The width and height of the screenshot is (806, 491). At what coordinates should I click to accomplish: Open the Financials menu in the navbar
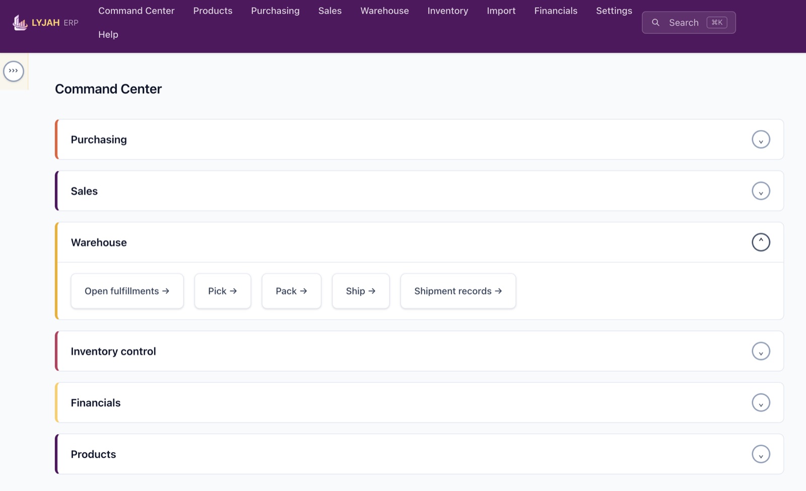point(556,11)
